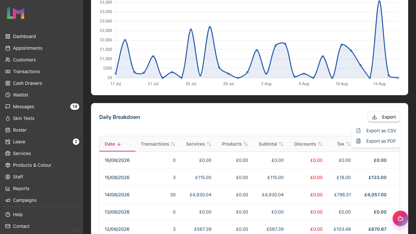Screen dimensions: 416x234
Task: Click the PDF file icon in export menu
Action: 358,141
